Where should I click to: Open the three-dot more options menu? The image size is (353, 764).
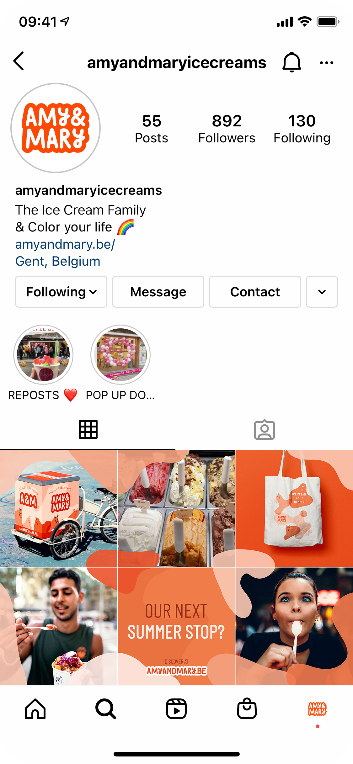[326, 63]
